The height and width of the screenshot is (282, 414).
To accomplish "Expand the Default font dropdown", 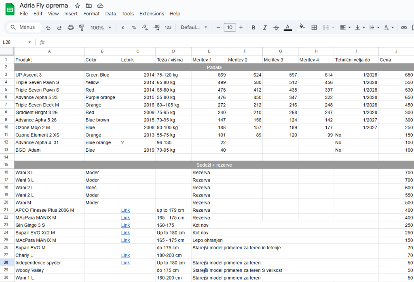I will [x=194, y=27].
